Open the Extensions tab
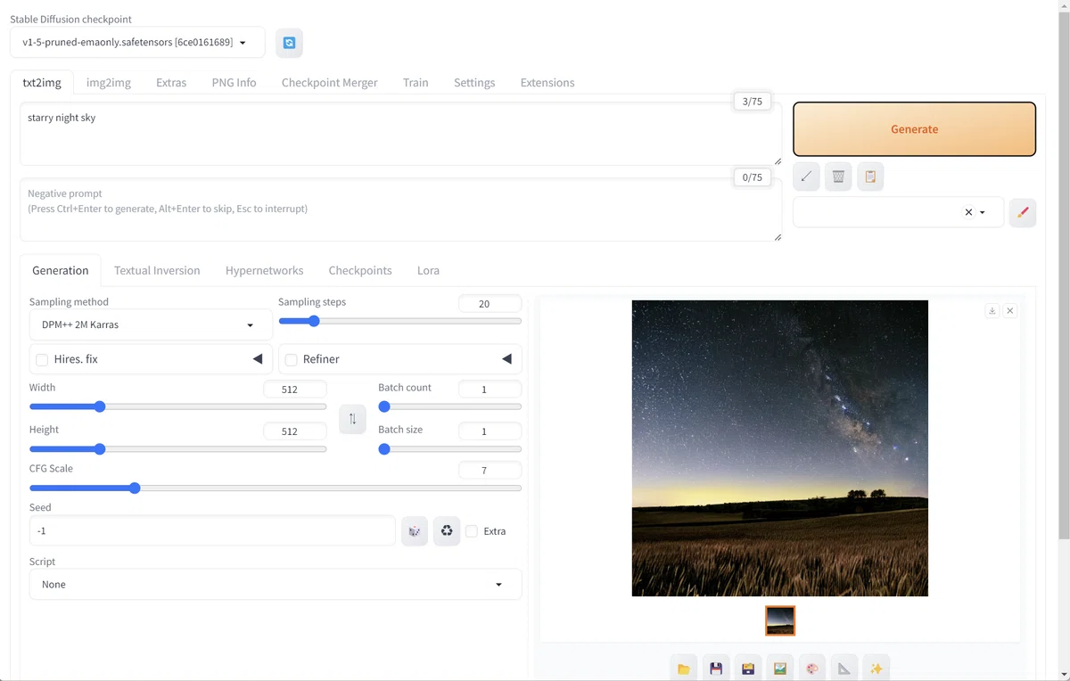 click(547, 82)
